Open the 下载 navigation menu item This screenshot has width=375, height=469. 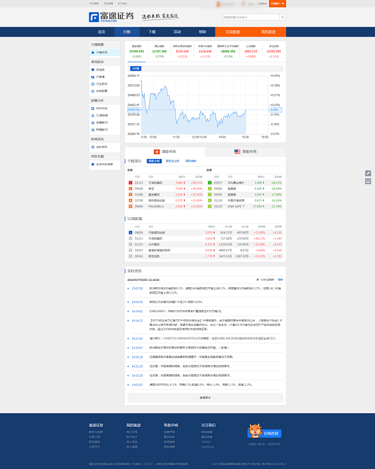(x=152, y=32)
